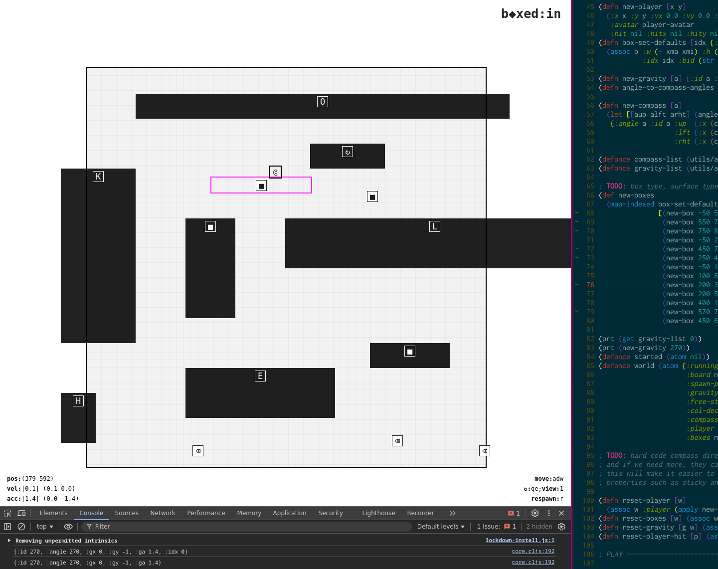Switch to the Network tab
The image size is (718, 569).
click(163, 513)
